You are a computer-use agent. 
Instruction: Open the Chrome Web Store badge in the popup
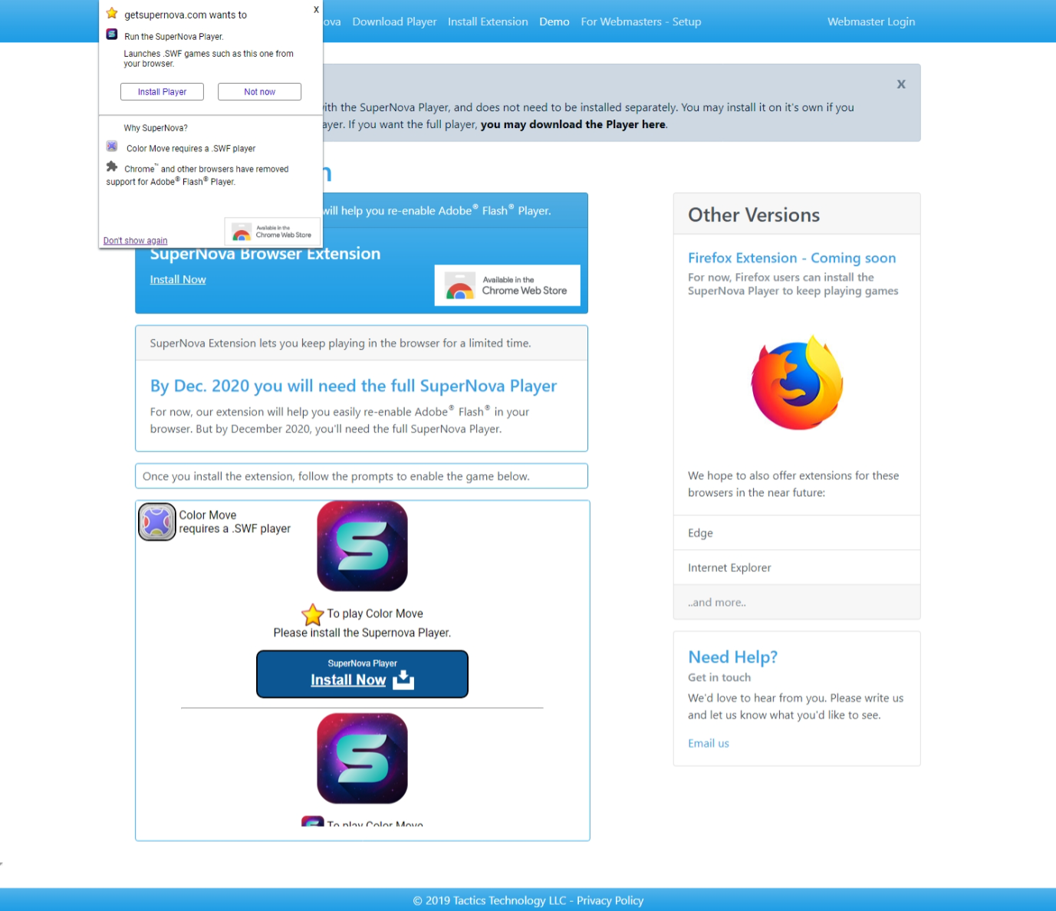(272, 232)
